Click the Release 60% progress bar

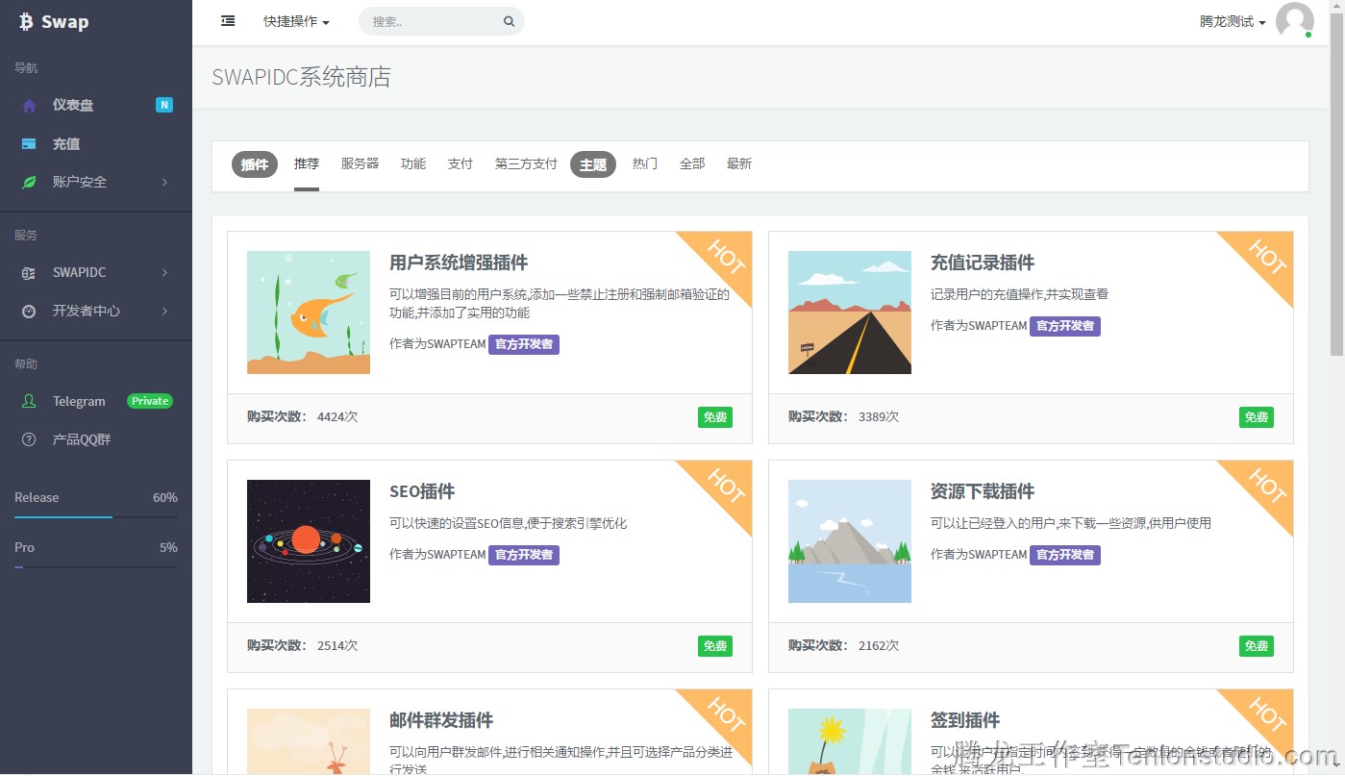coord(96,517)
